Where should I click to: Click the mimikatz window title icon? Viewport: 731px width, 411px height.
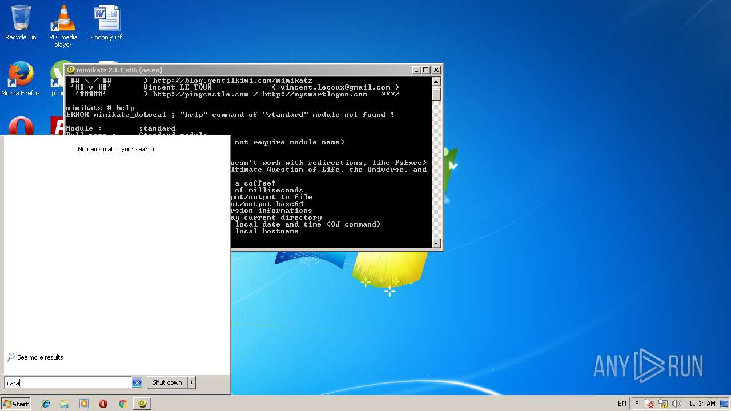(71, 70)
